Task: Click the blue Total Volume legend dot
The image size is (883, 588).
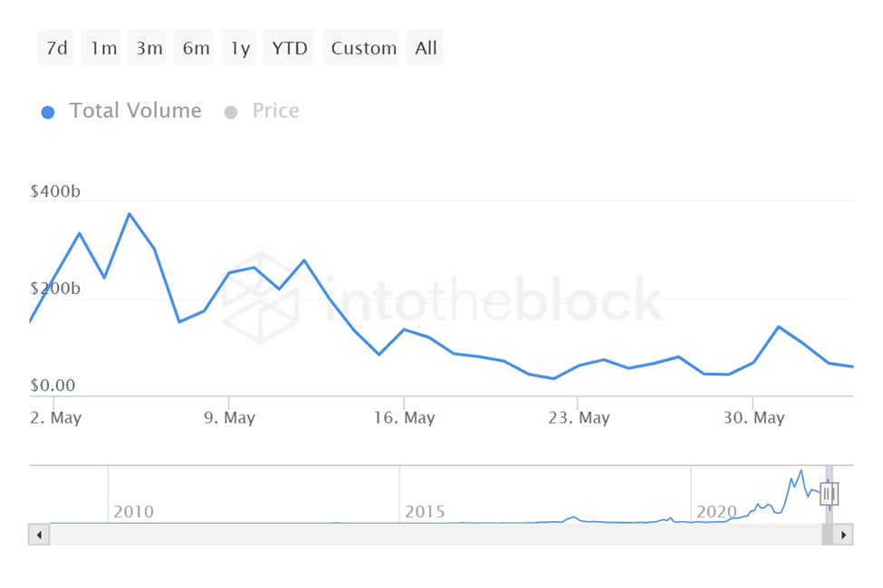Action: [x=48, y=112]
